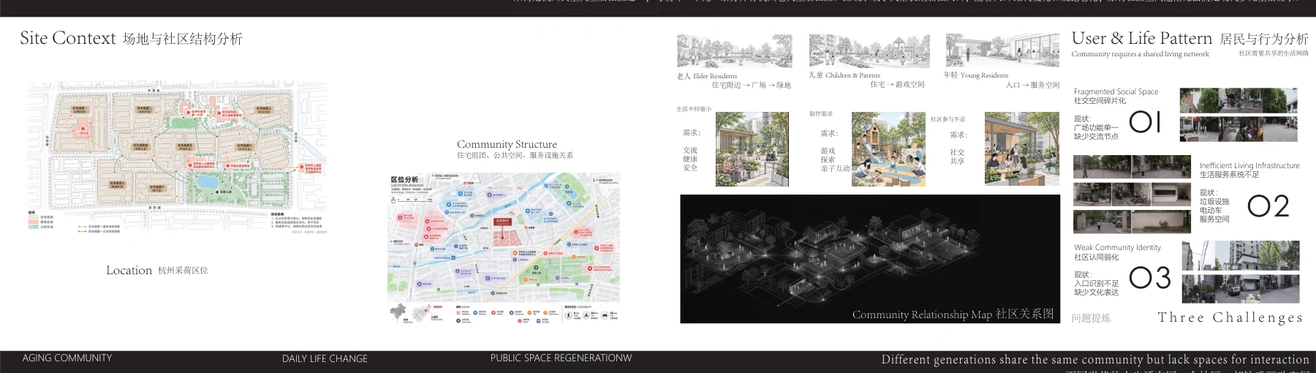Select the 'Fragmented Social Space' title
The image size is (1316, 373).
tap(1116, 92)
